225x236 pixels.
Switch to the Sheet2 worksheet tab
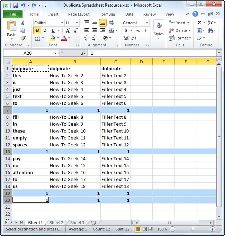[56, 223]
